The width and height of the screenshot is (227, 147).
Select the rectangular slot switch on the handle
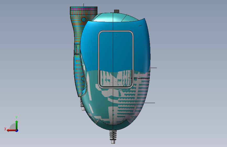76,49
